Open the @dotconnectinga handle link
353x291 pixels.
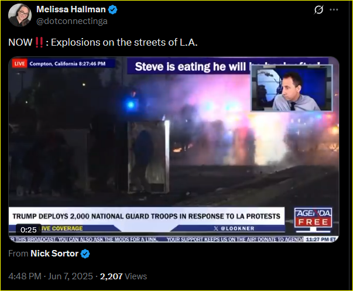pyautogui.click(x=72, y=21)
